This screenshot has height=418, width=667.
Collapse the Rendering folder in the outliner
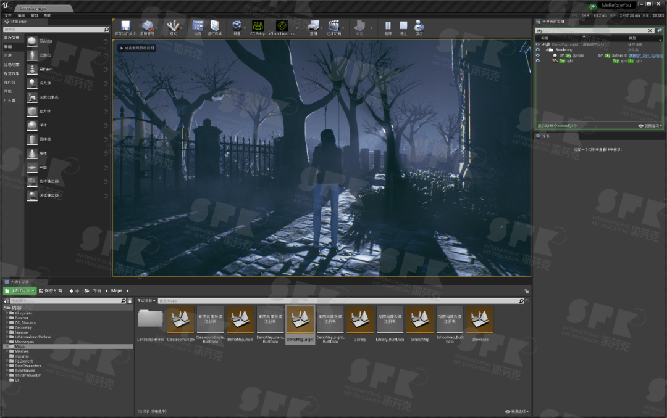(546, 50)
